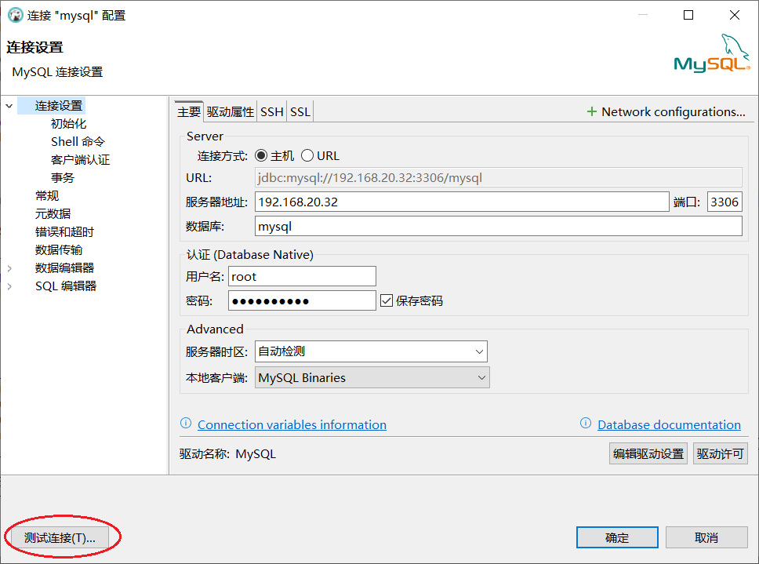Select the 主机 connection radio button
The height and width of the screenshot is (564, 759).
pyautogui.click(x=261, y=156)
